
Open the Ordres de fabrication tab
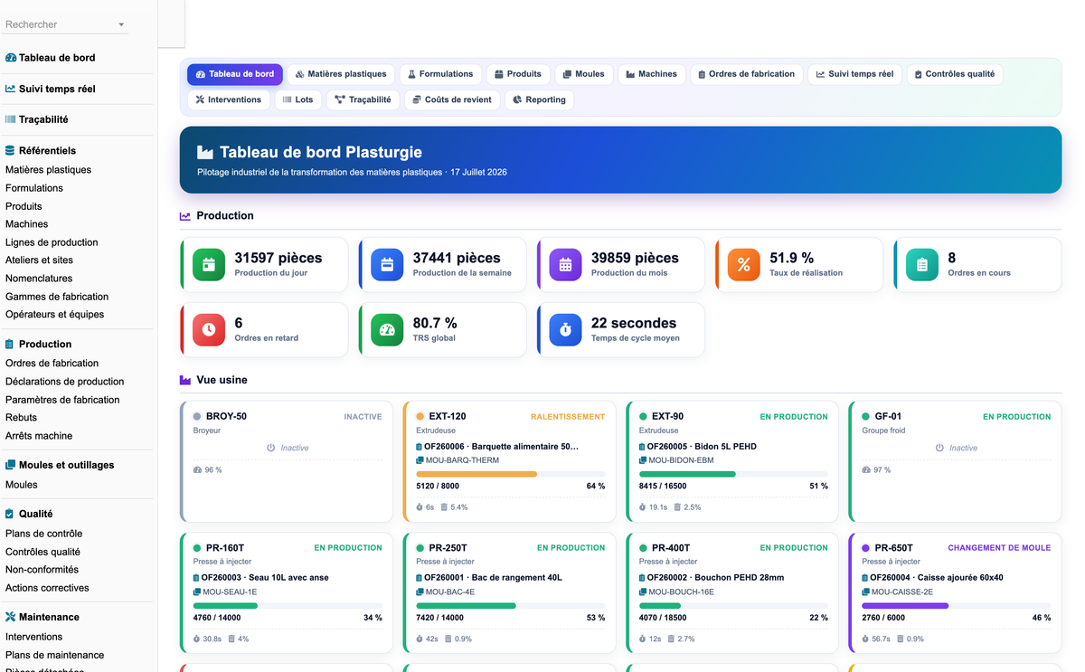coord(746,74)
